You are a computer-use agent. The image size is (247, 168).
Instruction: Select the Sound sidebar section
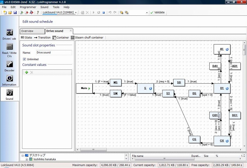pyautogui.click(x=9, y=94)
